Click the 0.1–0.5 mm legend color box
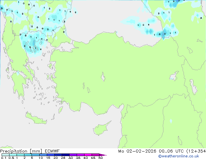Viewport: 206px width, 159px height. (6, 155)
